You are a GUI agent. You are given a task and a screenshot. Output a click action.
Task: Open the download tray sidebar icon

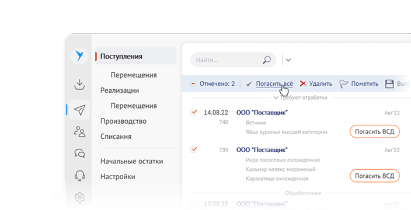coord(79,85)
